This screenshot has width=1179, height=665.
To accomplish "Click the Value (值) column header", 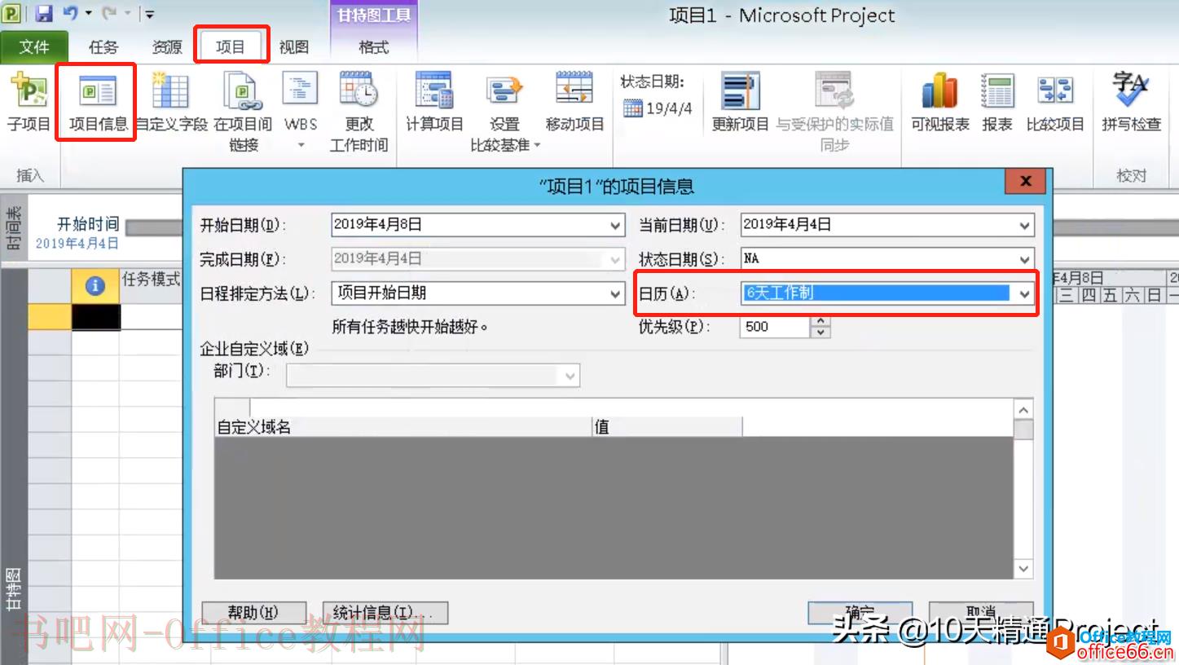I will 667,427.
